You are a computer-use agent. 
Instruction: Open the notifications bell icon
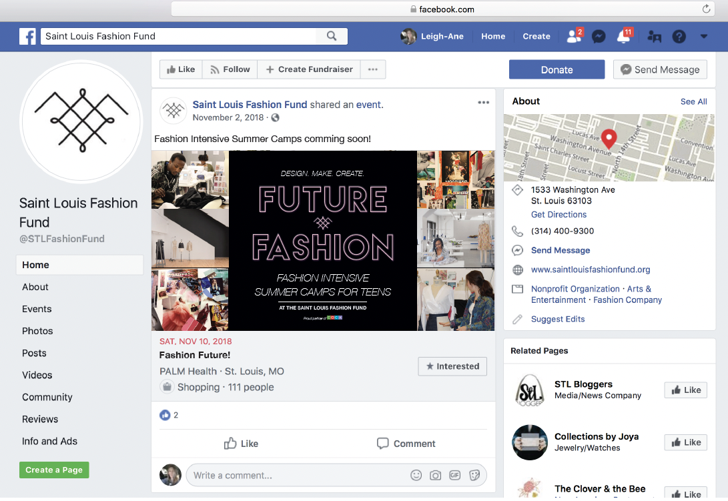[623, 36]
